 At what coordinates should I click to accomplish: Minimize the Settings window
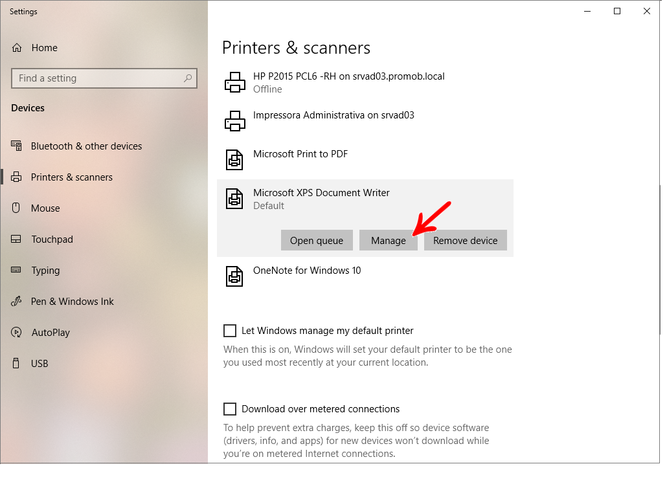[587, 12]
